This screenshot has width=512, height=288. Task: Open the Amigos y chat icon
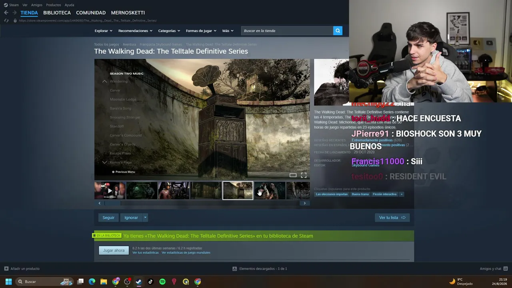pyautogui.click(x=506, y=269)
